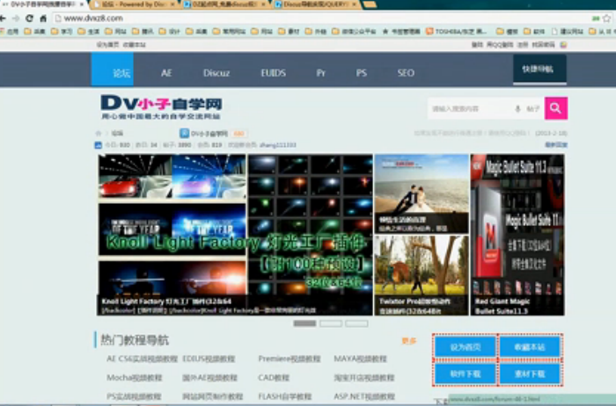Click the pink magnifier search button
The width and height of the screenshot is (616, 406).
point(556,108)
